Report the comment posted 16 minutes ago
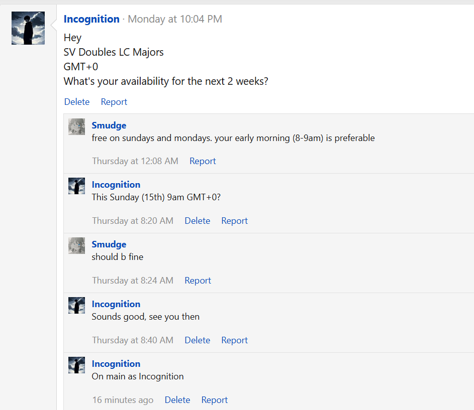474x410 pixels. 215,400
